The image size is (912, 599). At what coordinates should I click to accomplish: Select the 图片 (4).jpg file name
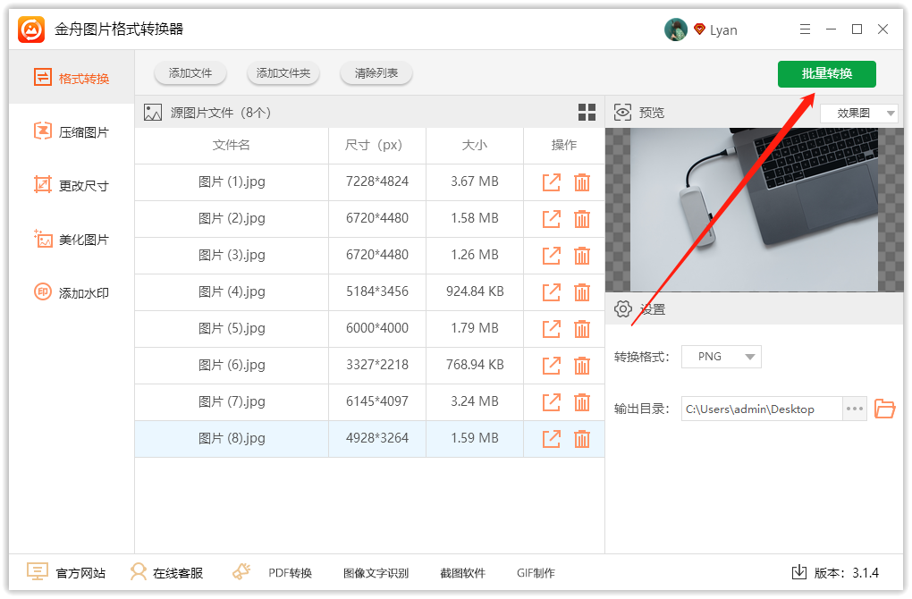(x=232, y=292)
